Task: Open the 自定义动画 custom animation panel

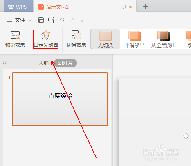Action: point(45,39)
